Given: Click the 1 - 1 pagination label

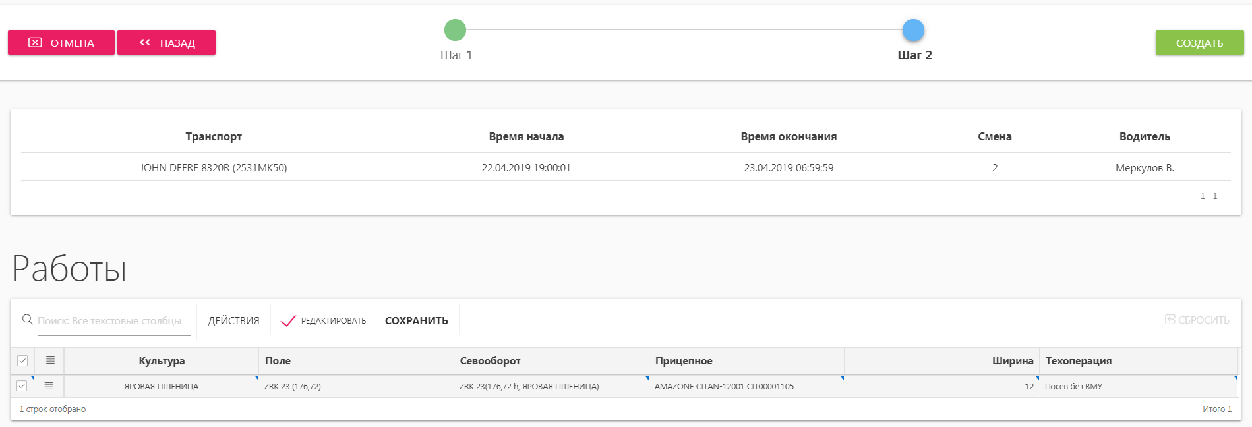Looking at the screenshot, I should point(1208,196).
